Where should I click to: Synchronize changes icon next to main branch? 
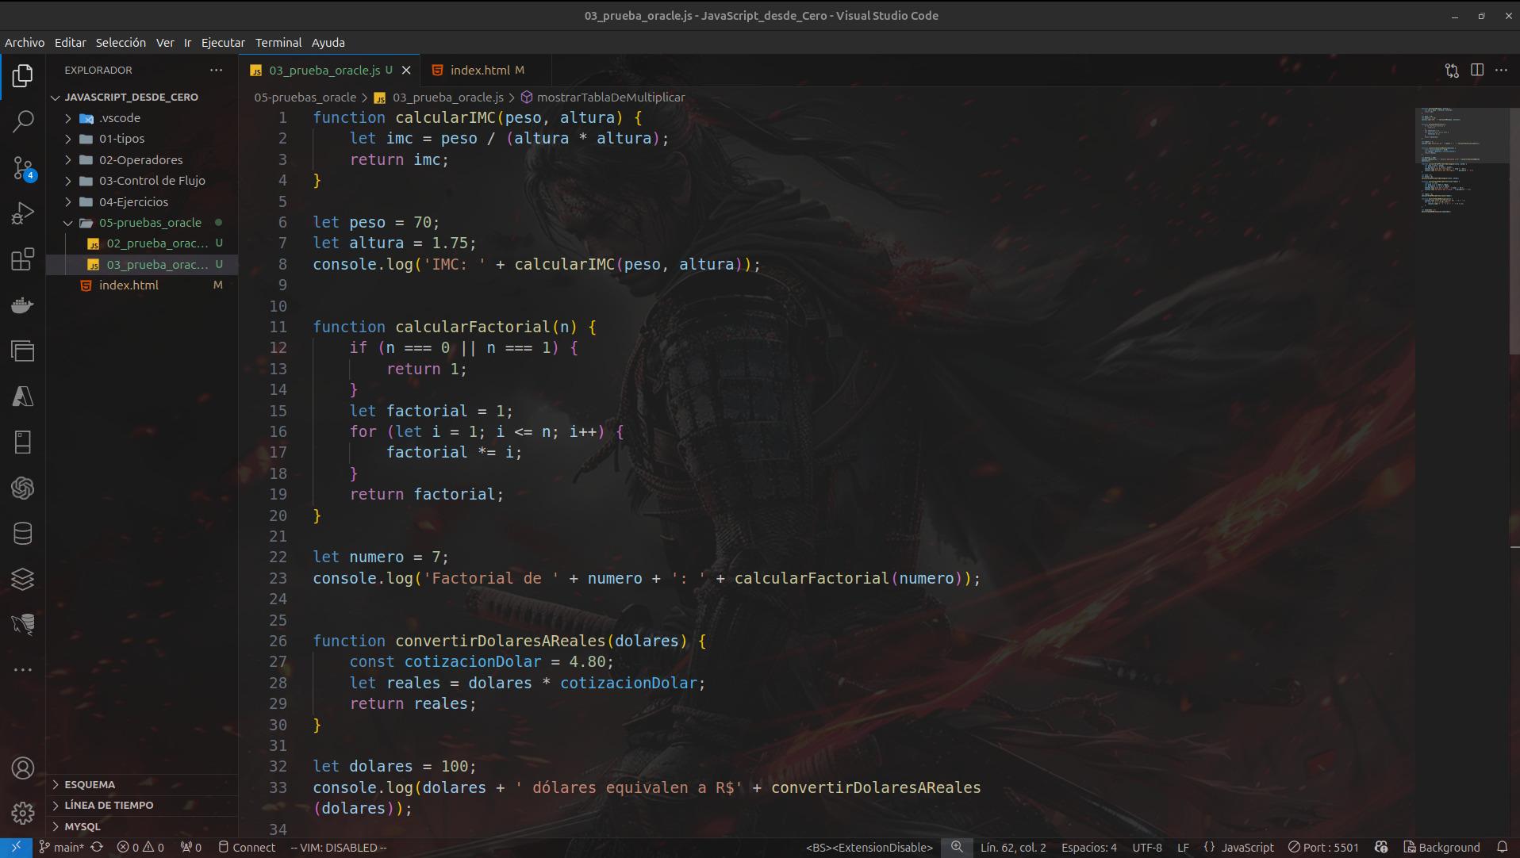tap(97, 847)
